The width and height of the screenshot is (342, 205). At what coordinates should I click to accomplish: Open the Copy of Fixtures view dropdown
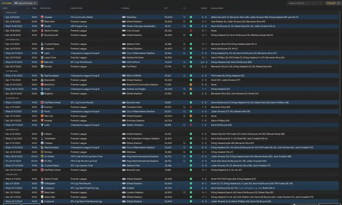[x=25, y=3]
